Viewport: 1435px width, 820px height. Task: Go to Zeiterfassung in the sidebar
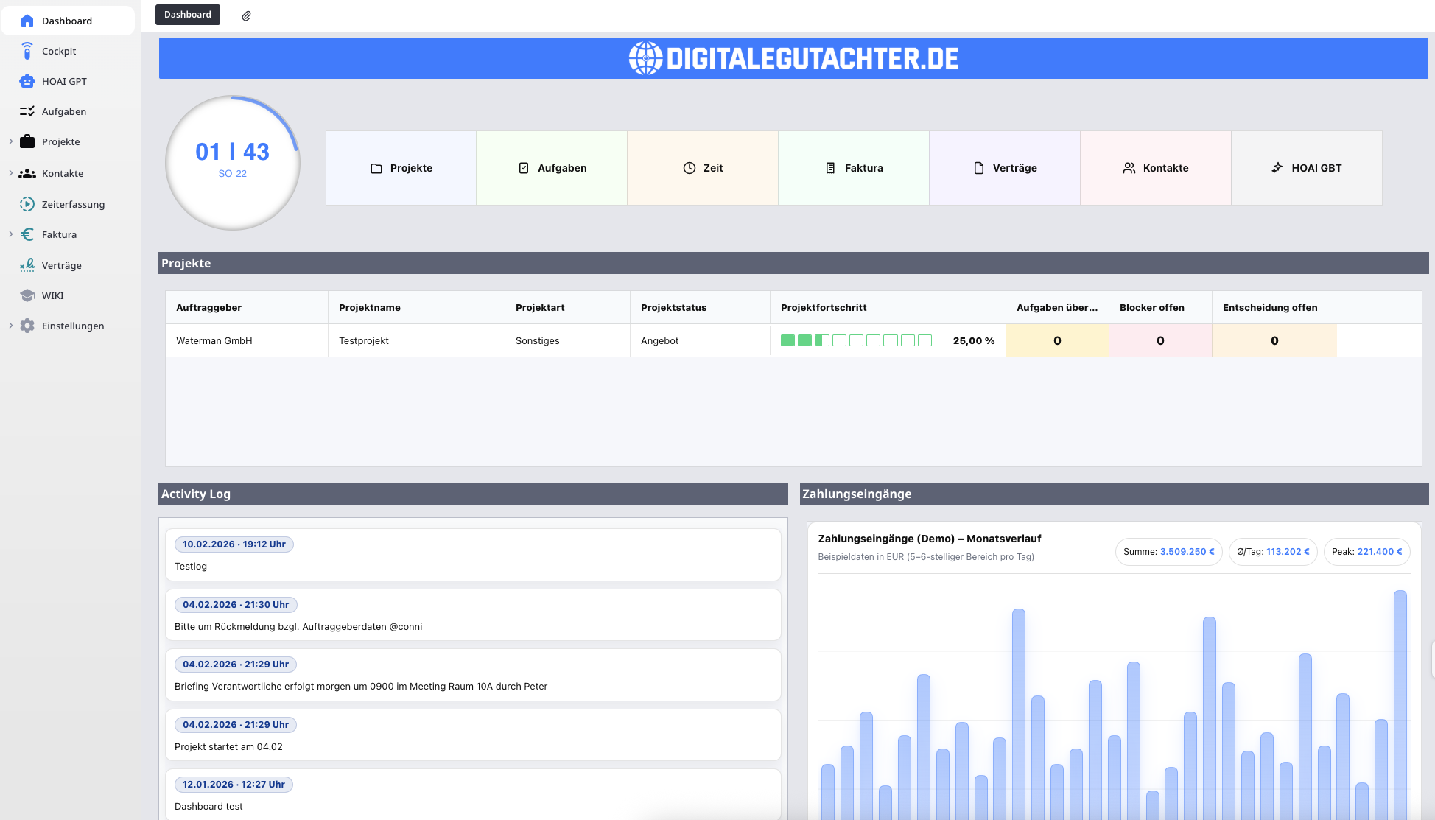[73, 204]
